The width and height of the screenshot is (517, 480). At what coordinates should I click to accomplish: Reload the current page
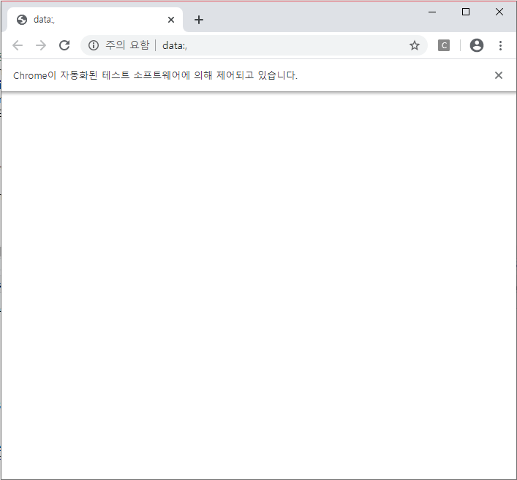pyautogui.click(x=64, y=45)
